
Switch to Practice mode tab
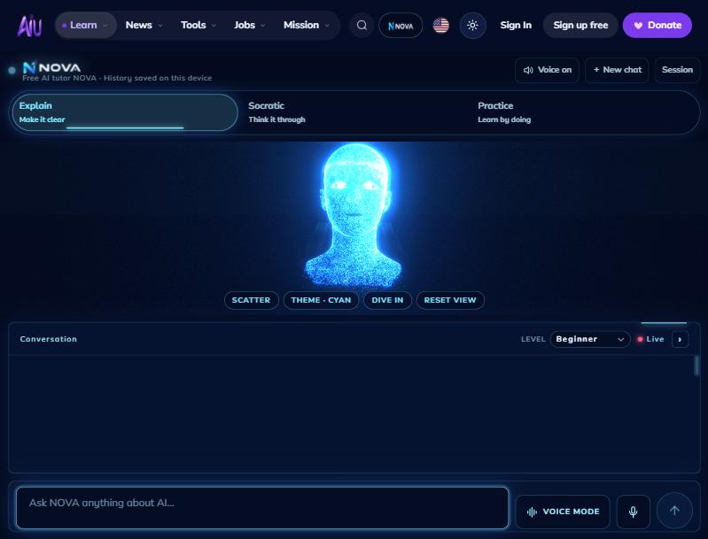pyautogui.click(x=584, y=112)
